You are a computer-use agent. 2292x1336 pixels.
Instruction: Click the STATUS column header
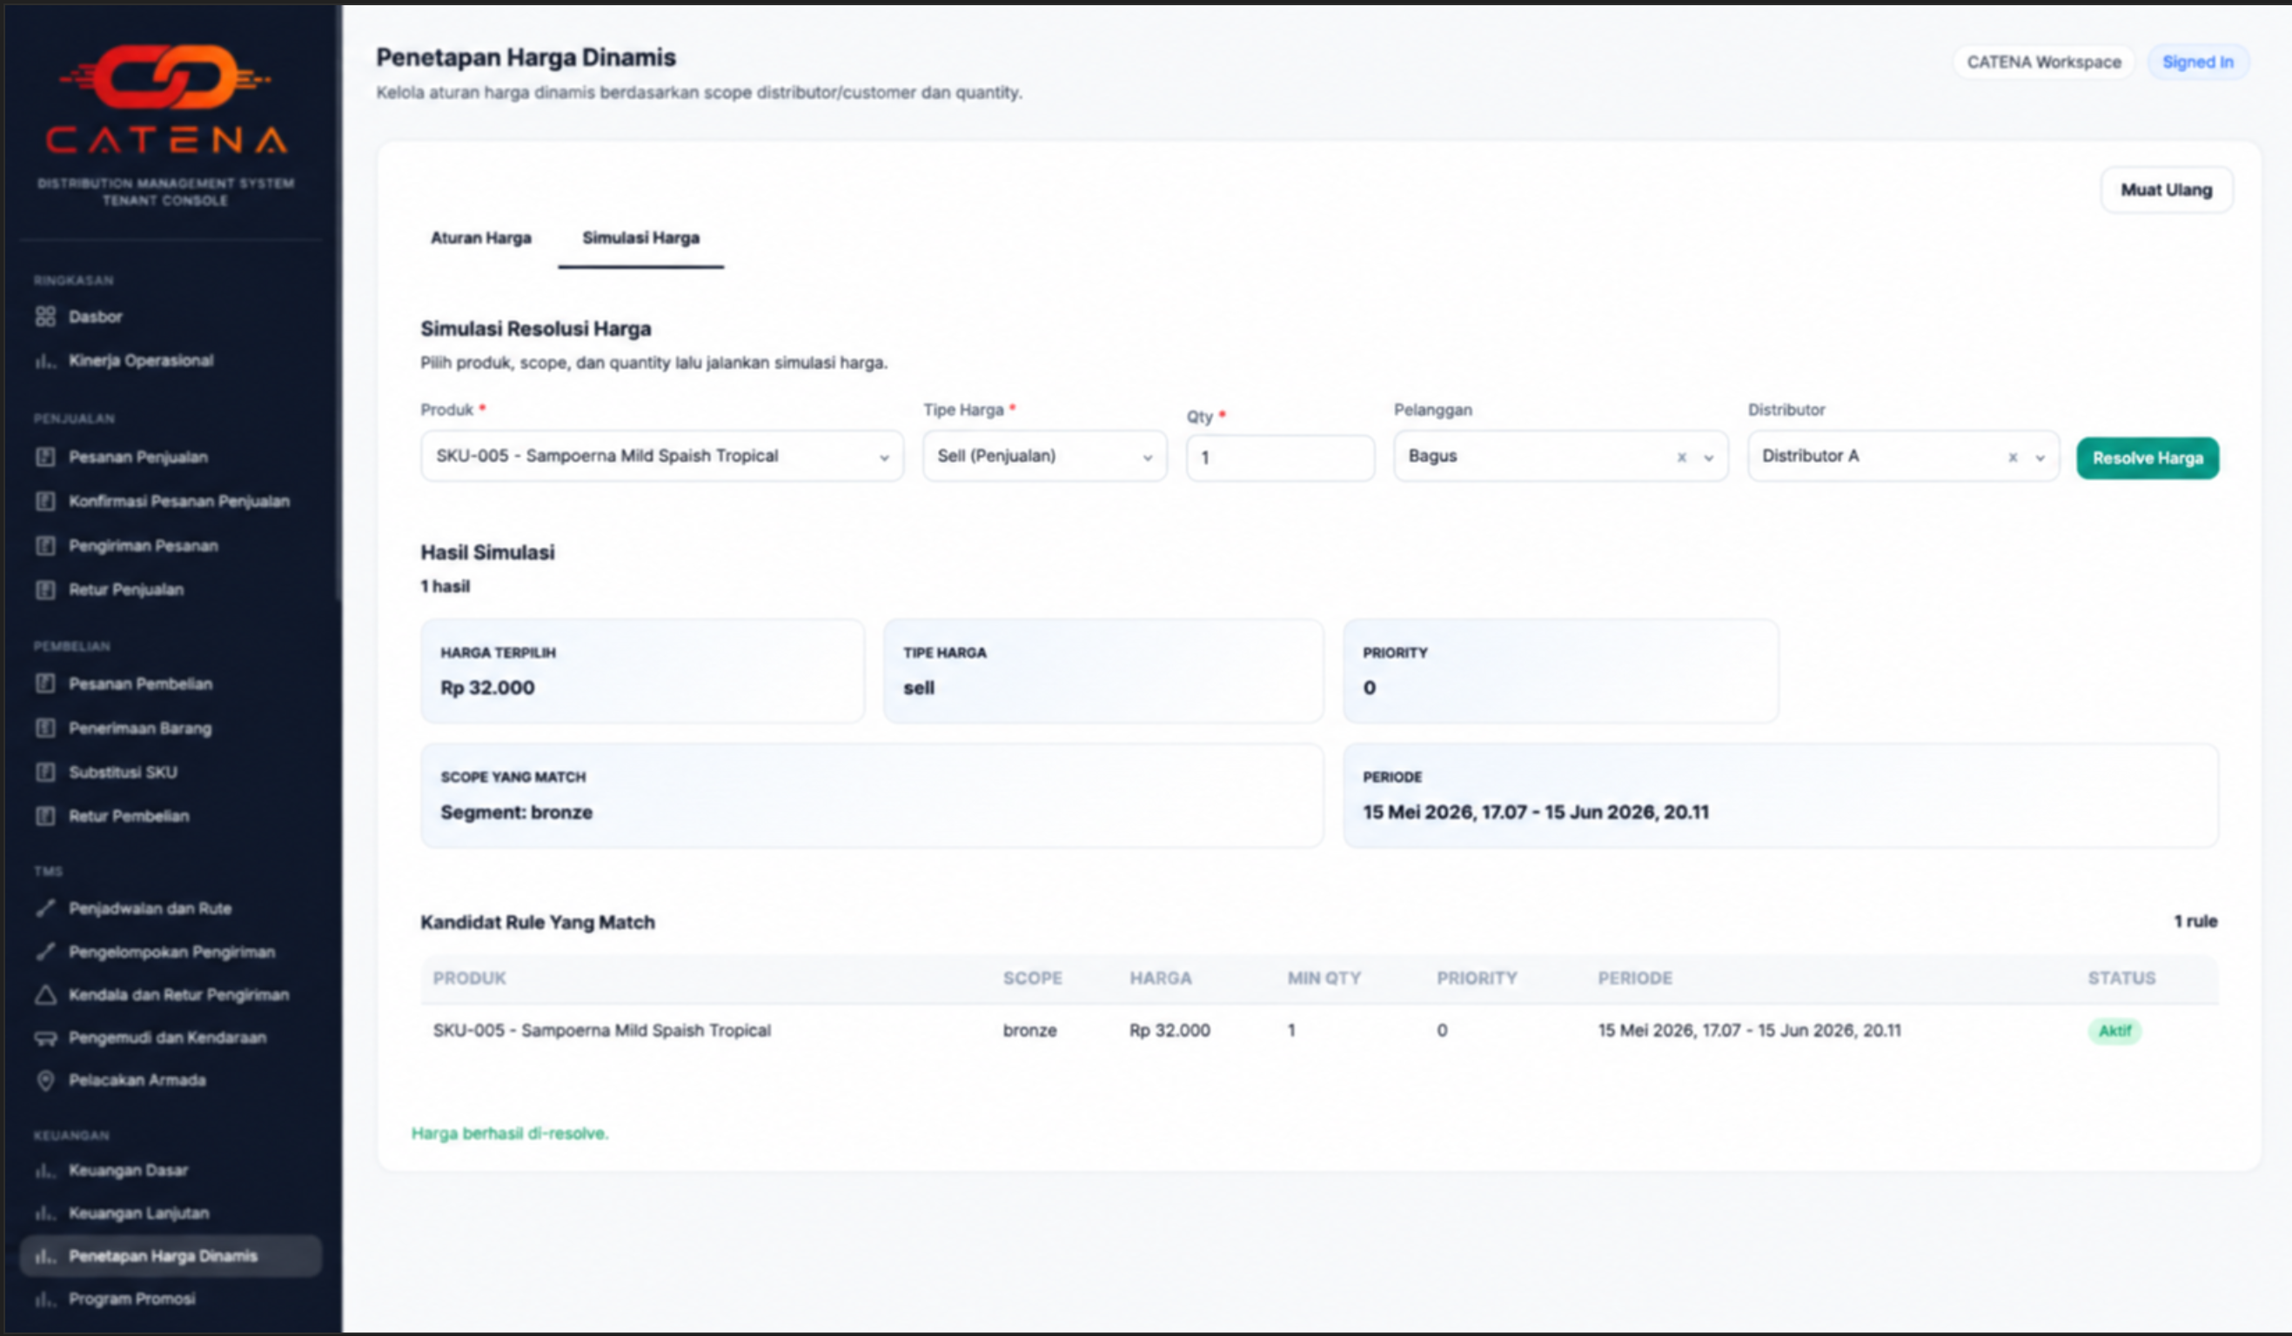2122,978
